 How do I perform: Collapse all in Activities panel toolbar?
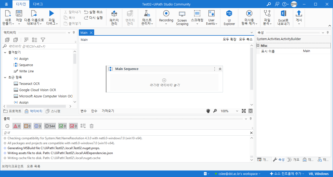pyautogui.click(x=16, y=40)
